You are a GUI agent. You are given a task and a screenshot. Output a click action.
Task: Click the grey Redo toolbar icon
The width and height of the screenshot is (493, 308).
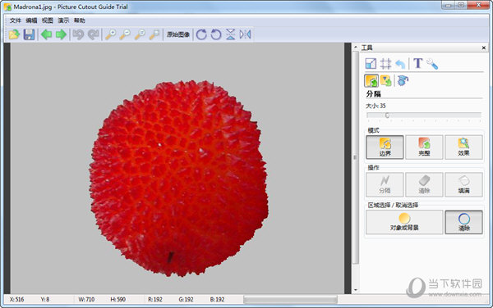[x=93, y=34]
